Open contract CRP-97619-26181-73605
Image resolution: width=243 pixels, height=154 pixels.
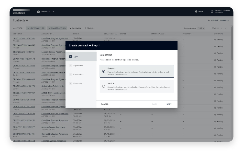(24, 66)
